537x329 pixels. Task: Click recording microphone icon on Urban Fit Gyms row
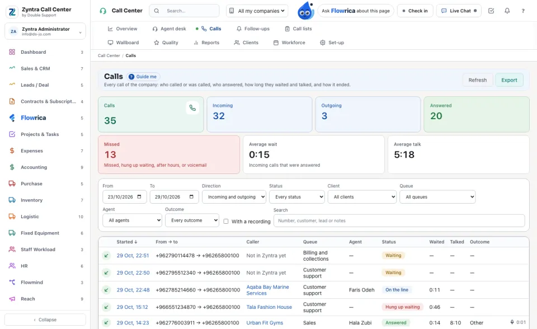point(512,322)
